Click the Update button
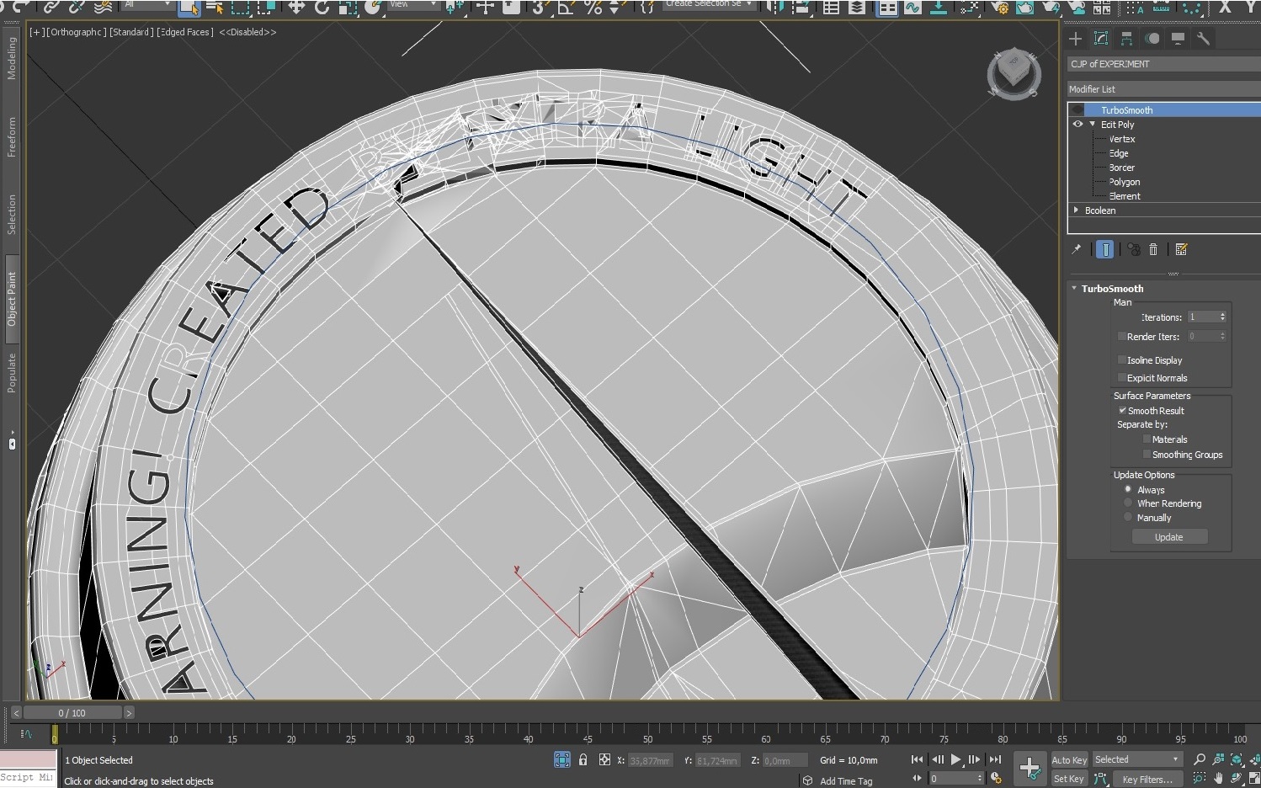Image resolution: width=1261 pixels, height=788 pixels. (1169, 537)
